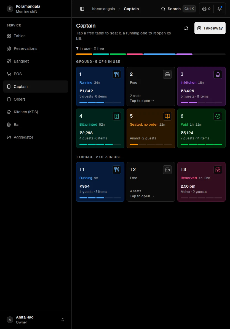Click the Bill printed status on table 4
Image resolution: width=230 pixels, height=329 pixels.
(x=88, y=125)
